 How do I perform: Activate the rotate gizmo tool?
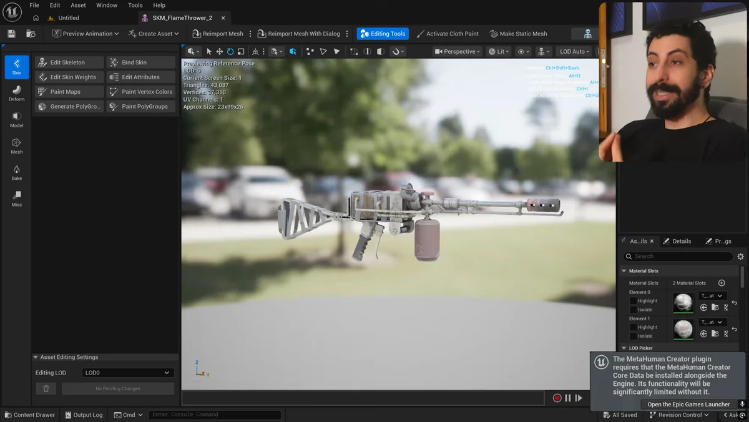click(230, 51)
